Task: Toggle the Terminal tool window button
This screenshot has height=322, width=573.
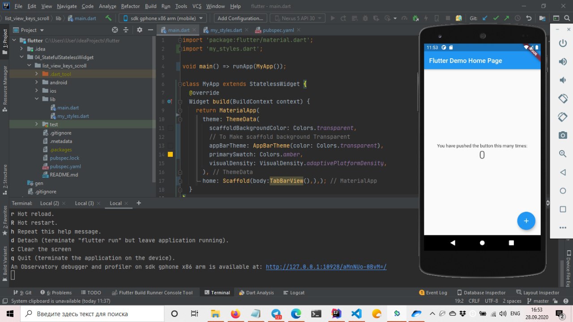Action: click(217, 292)
